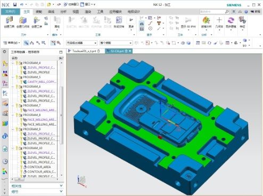Click the Create Operation (创建工序) ribbon icon
This screenshot has height=196, width=263.
click(x=37, y=22)
